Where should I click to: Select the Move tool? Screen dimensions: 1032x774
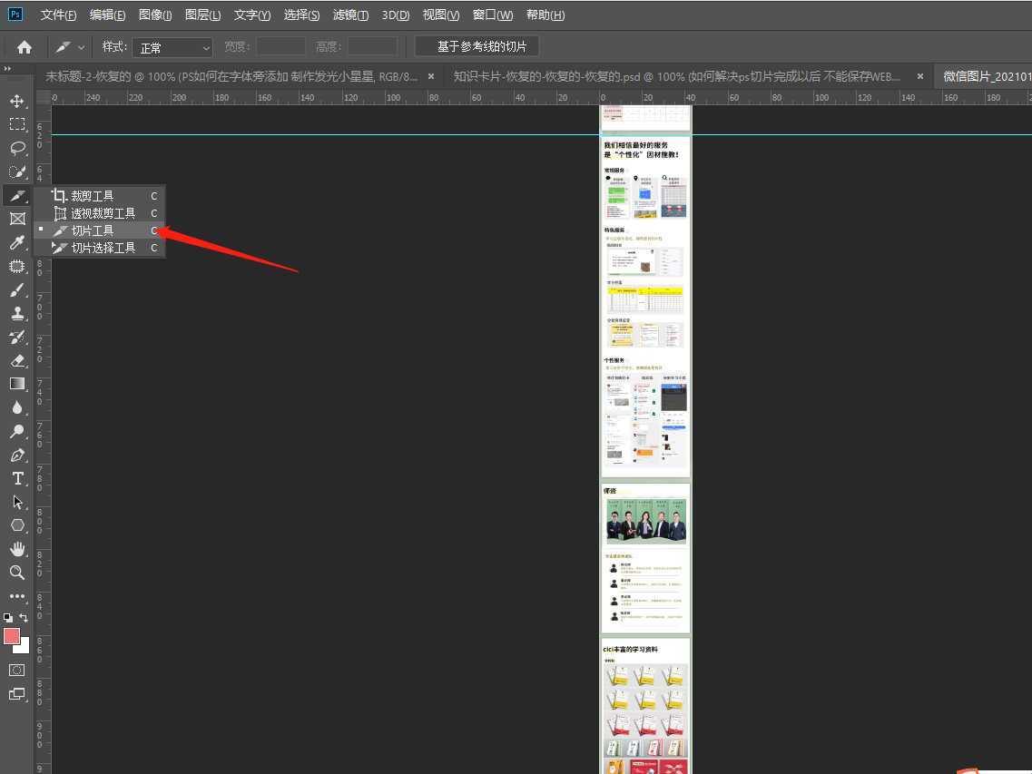17,101
